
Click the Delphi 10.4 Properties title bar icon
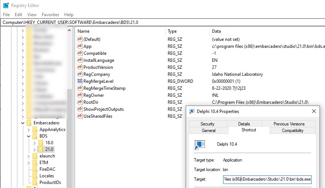click(192, 111)
